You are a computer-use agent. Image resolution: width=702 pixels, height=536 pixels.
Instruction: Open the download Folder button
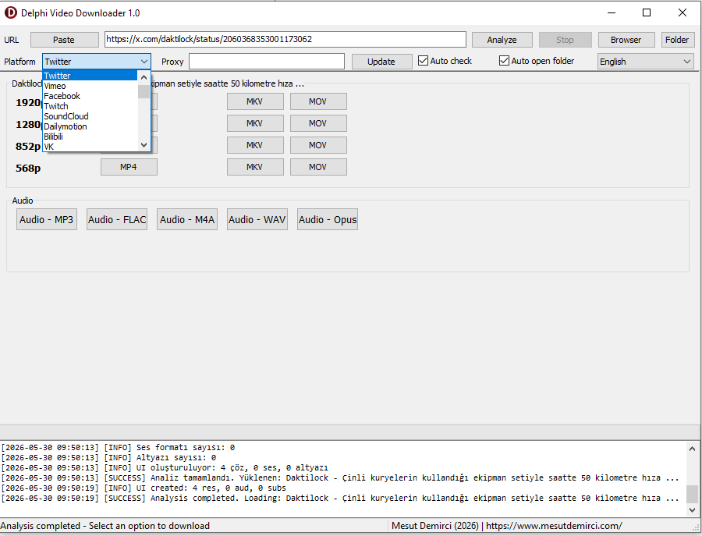tap(677, 40)
